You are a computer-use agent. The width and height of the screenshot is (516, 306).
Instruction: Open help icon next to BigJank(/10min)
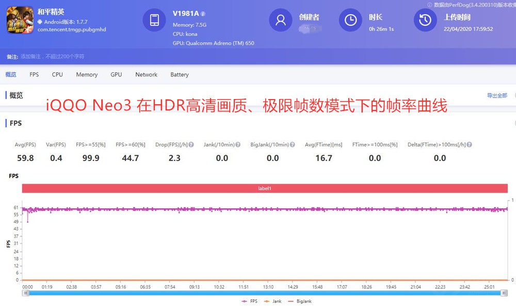point(292,144)
